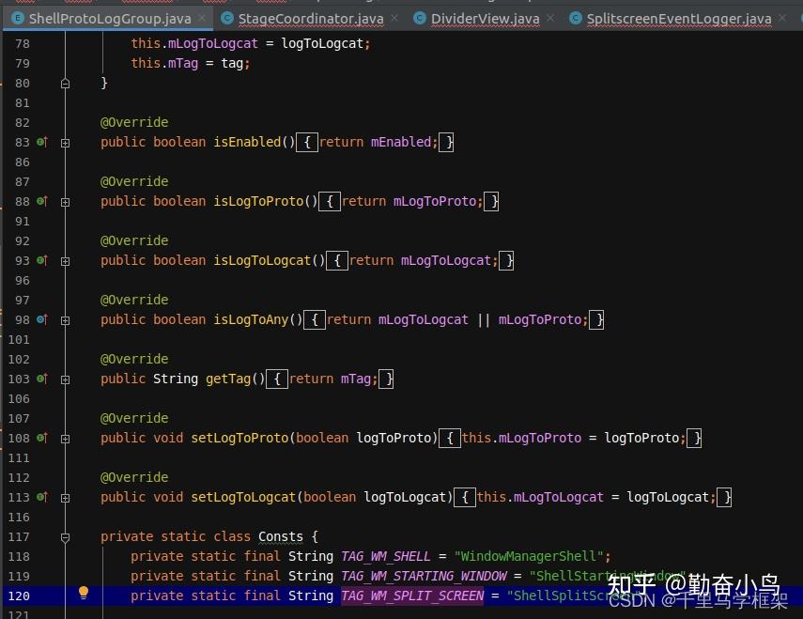
Task: Open the DividerView.java tab
Action: click(485, 19)
